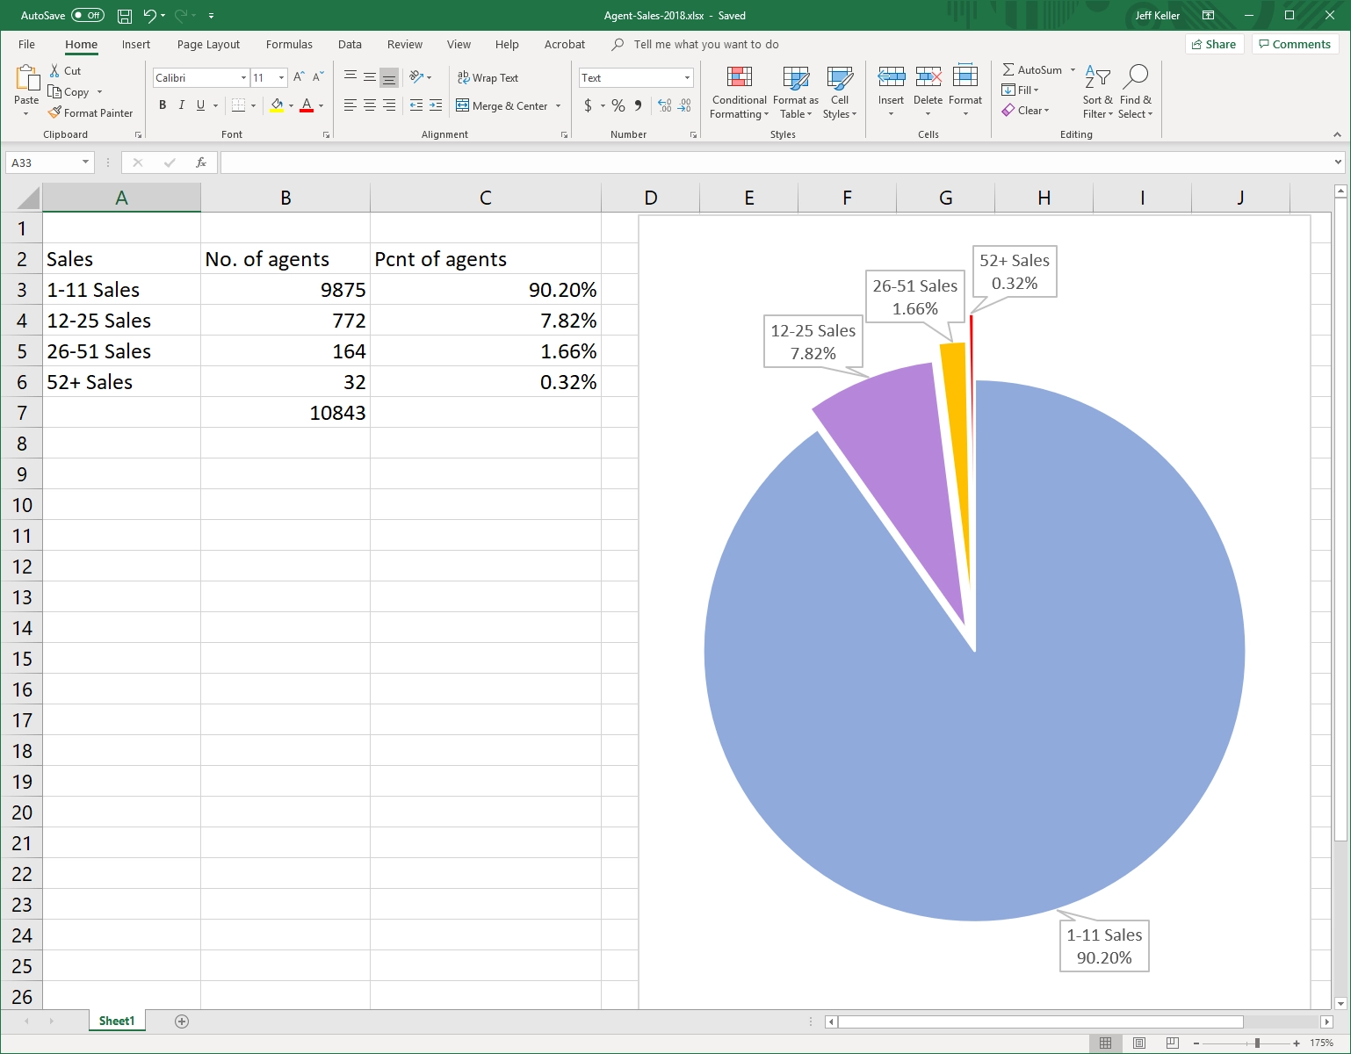1351x1054 pixels.
Task: Open the Comments pane button
Action: point(1295,44)
